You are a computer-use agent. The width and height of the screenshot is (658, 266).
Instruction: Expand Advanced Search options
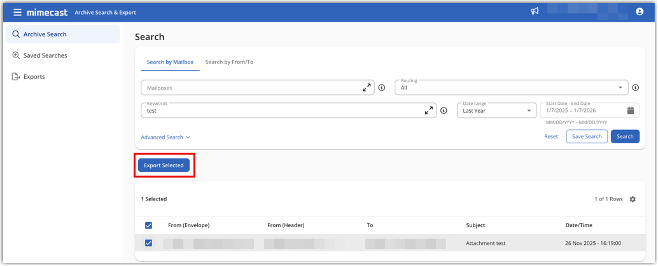165,137
